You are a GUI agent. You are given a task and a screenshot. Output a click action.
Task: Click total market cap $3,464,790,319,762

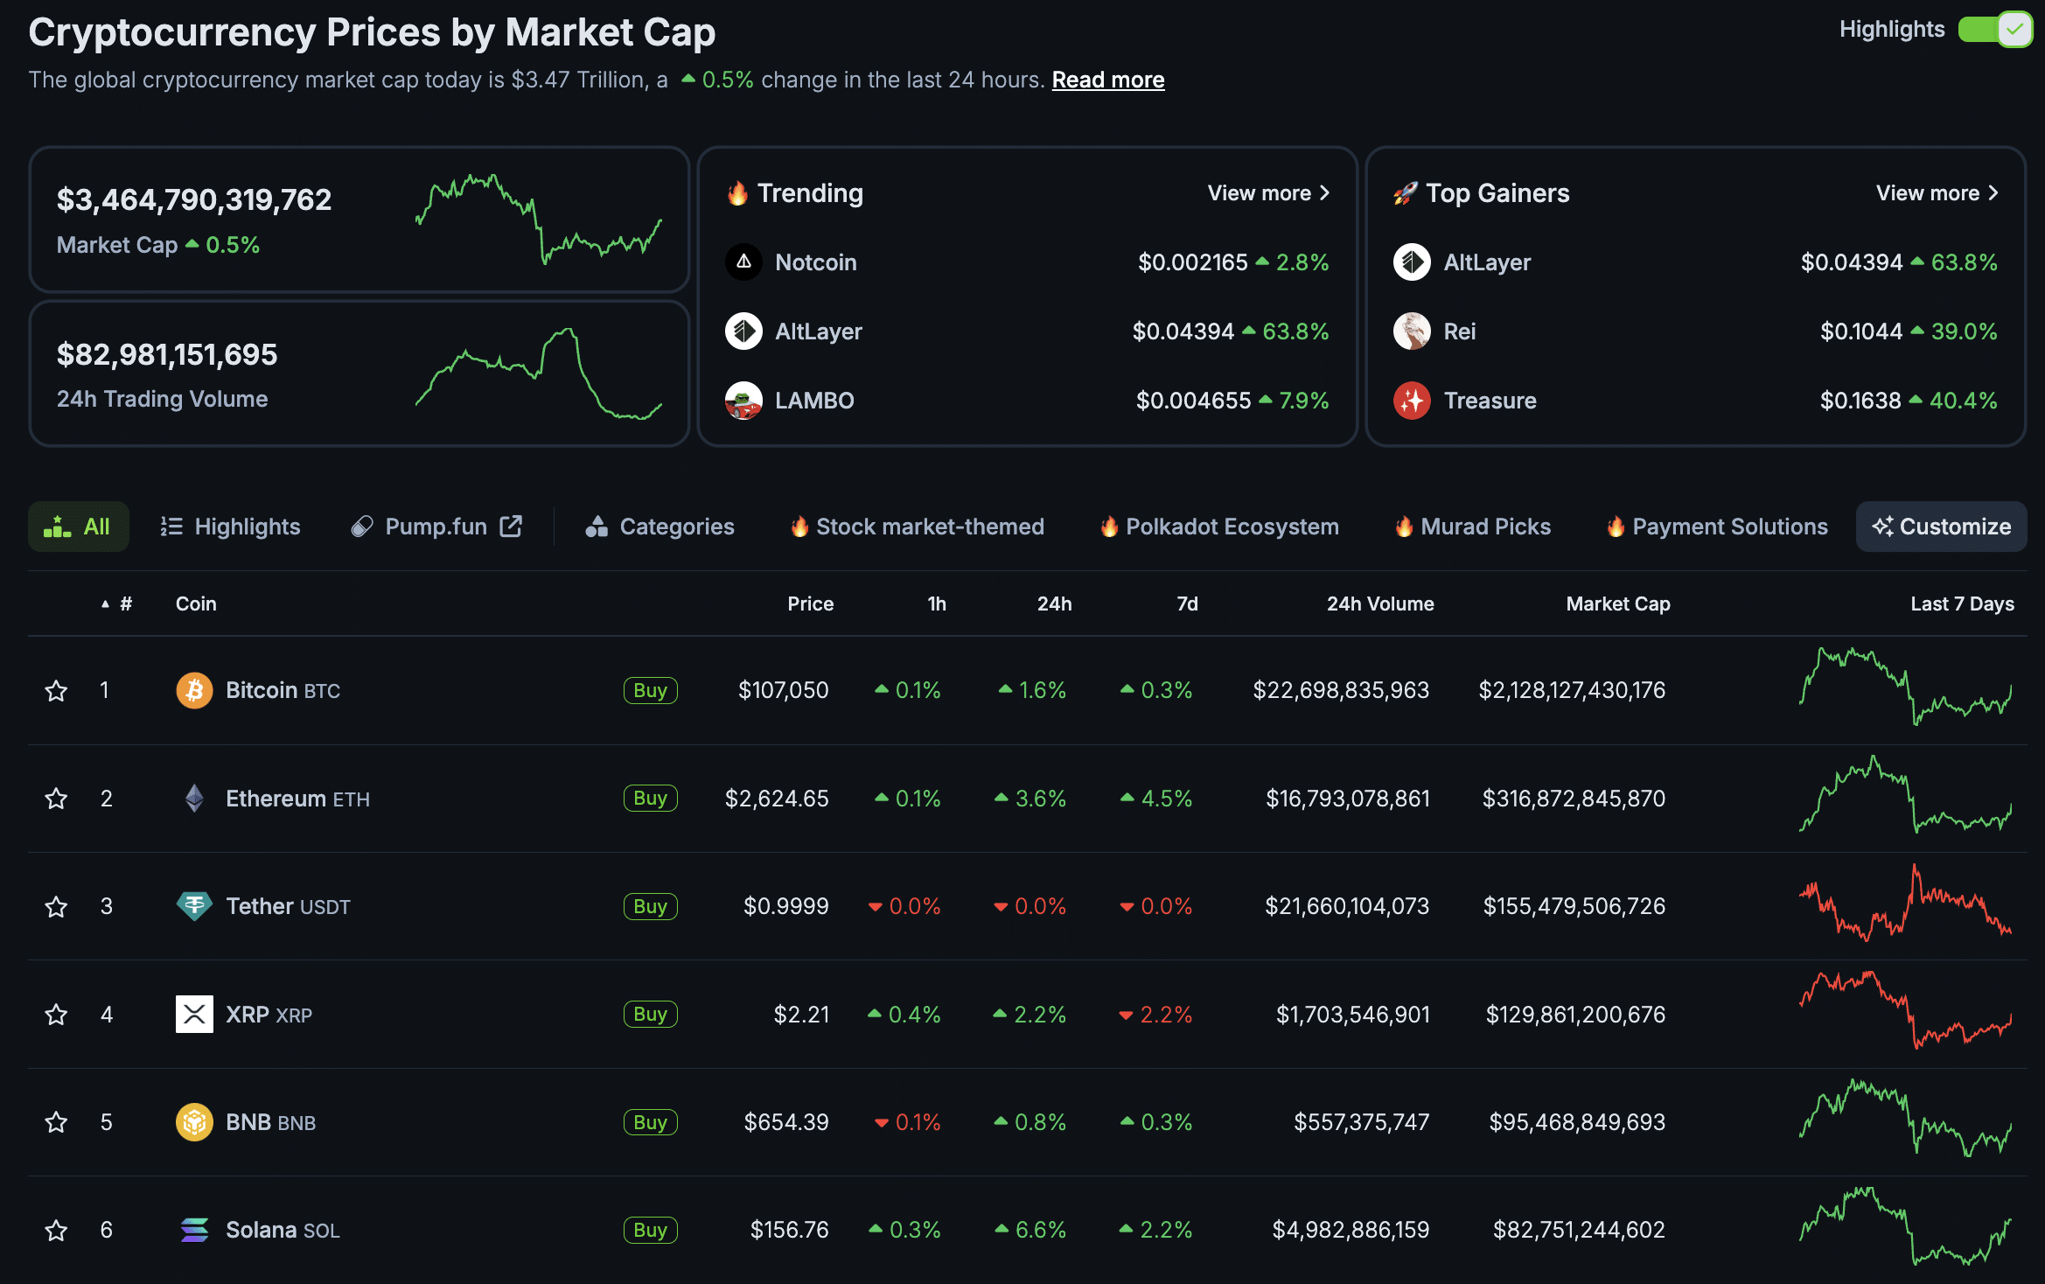tap(194, 199)
